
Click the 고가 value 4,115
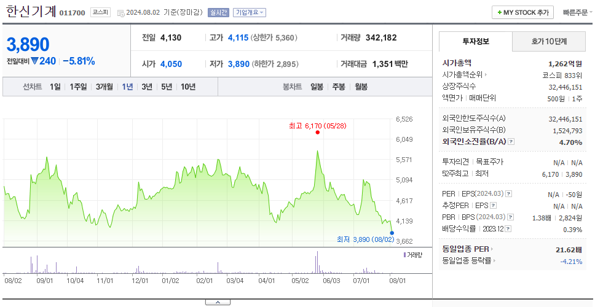point(238,38)
